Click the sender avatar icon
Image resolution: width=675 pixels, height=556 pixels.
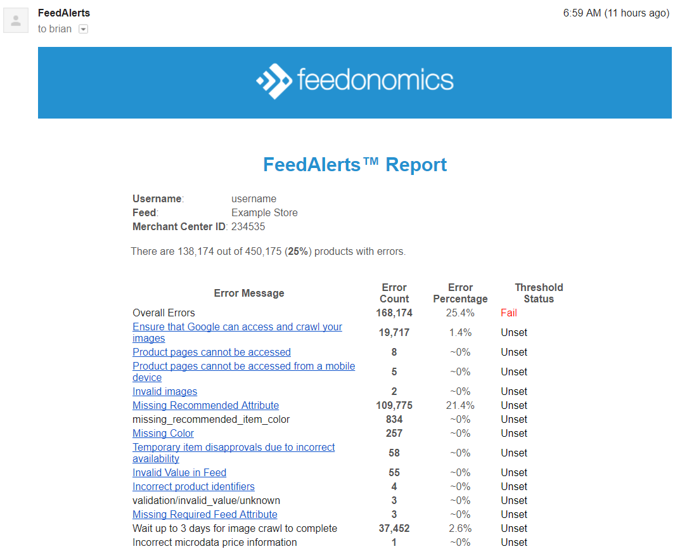coord(16,20)
